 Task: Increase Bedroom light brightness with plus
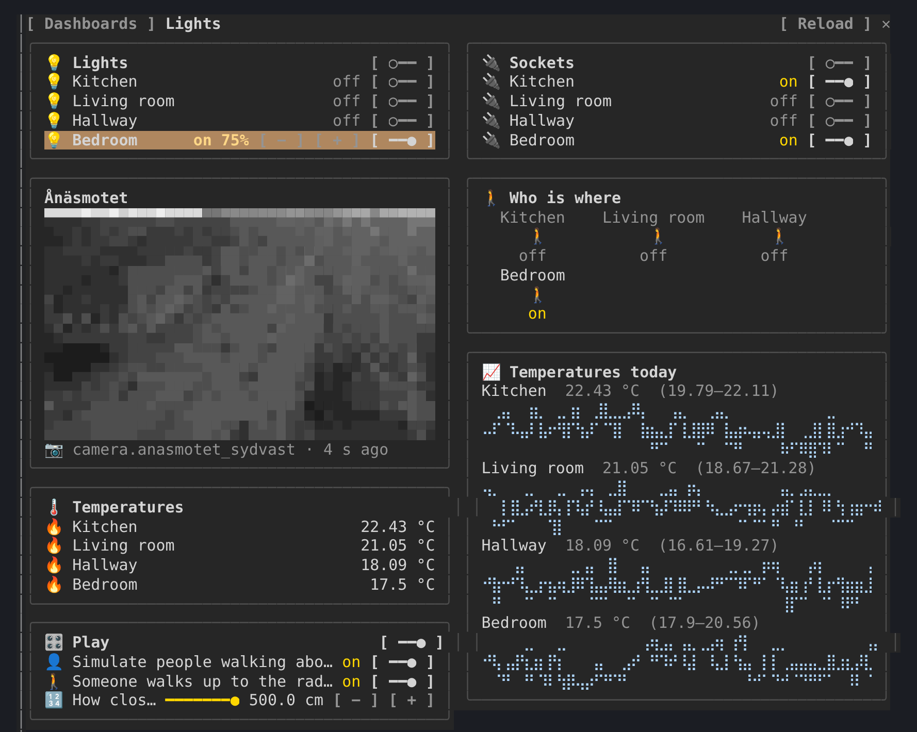point(337,140)
